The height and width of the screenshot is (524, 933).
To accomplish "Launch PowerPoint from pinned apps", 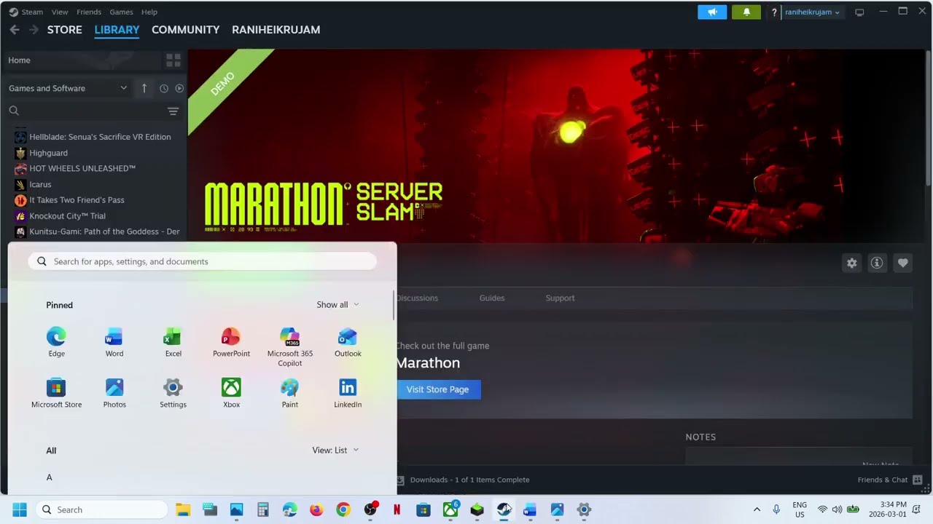I will tap(231, 343).
